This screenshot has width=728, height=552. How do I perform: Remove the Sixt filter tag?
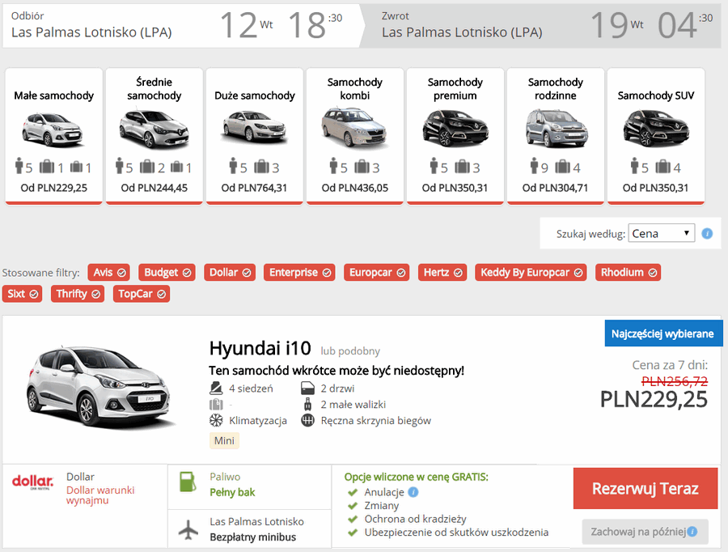23,294
